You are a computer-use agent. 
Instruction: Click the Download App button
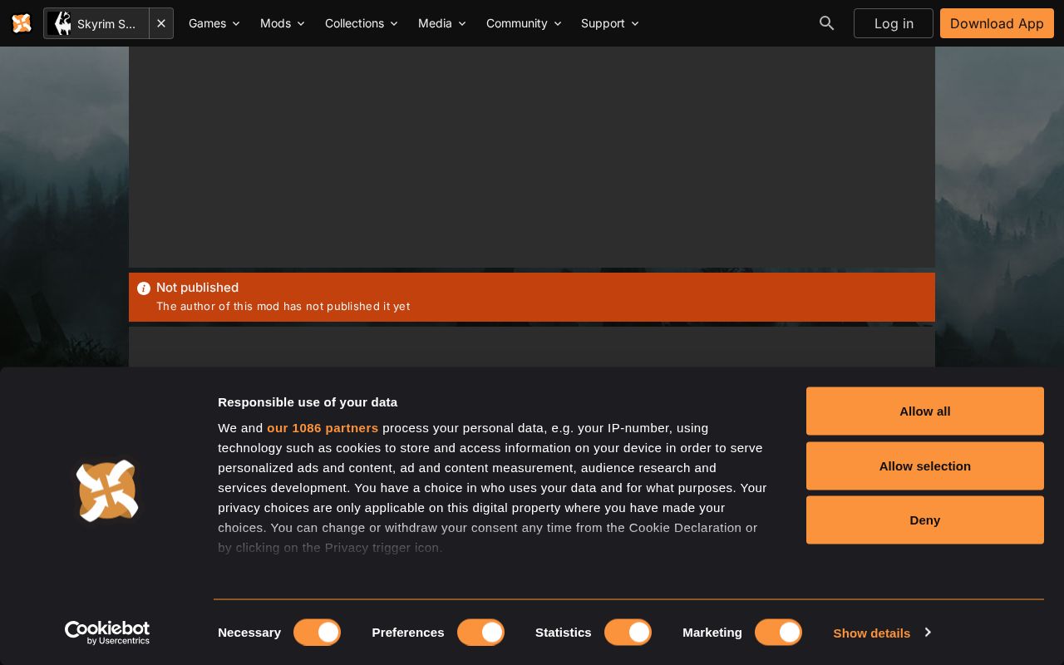(997, 23)
